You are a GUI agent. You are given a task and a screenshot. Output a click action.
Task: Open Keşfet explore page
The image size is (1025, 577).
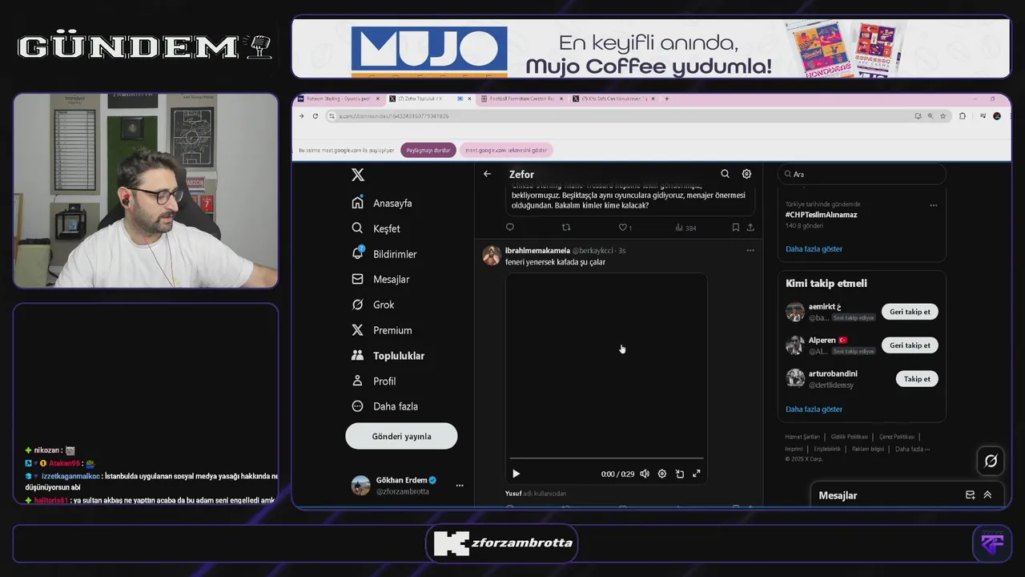(x=376, y=228)
